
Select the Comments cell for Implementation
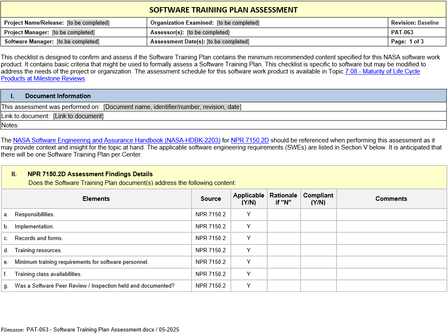[391, 227]
